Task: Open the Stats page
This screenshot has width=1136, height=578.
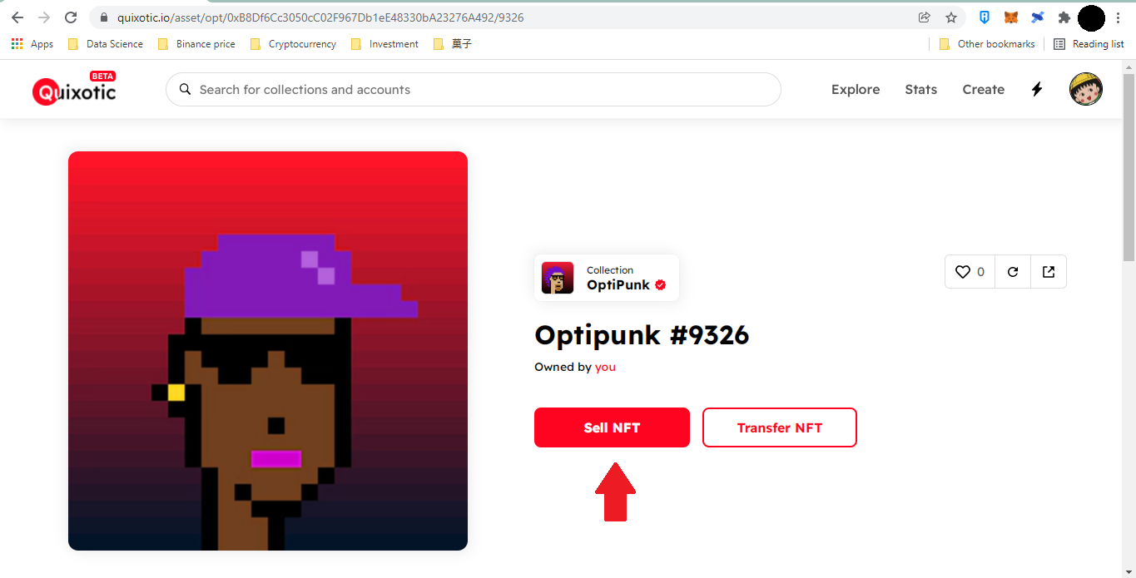Action: (920, 89)
